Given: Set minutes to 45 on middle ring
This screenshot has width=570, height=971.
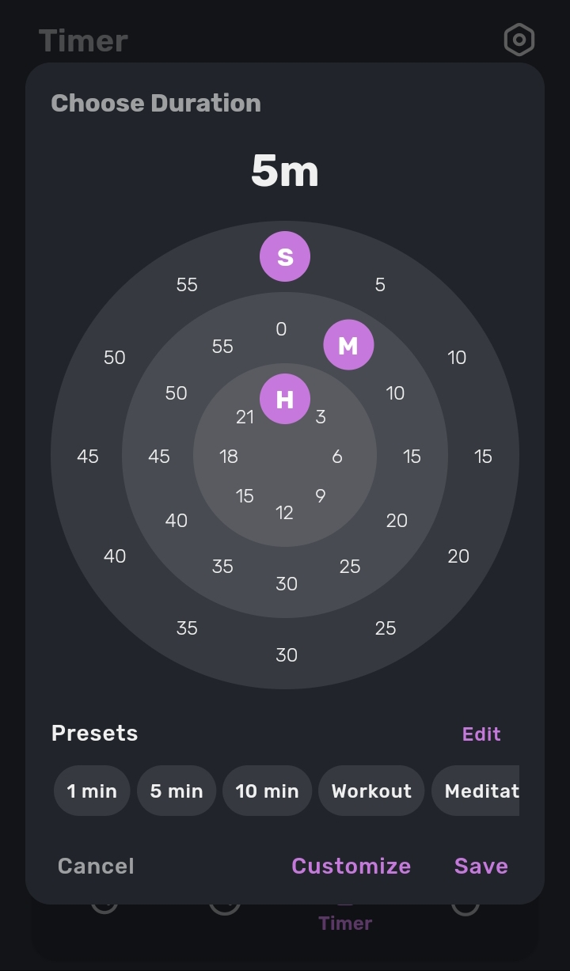Looking at the screenshot, I should click(x=159, y=457).
